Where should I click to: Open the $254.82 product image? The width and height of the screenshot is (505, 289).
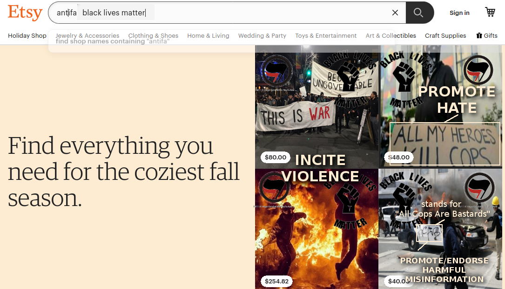click(x=316, y=229)
